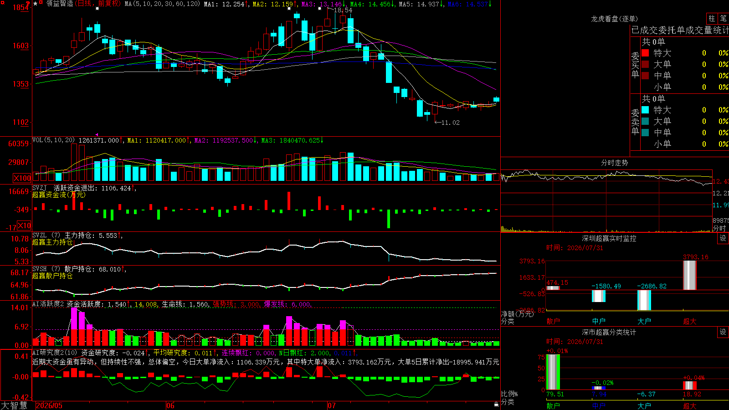This screenshot has width=729, height=410.
Task: Click the 超赢主力持仓 label
Action: pos(52,242)
